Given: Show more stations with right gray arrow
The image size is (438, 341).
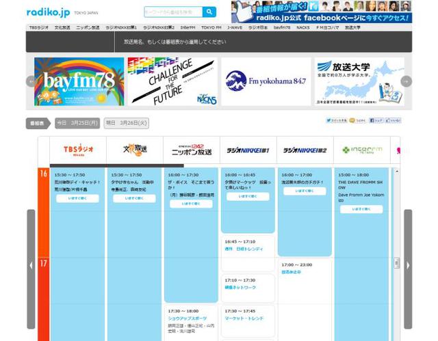Looking at the screenshot, I should pos(408,269).
